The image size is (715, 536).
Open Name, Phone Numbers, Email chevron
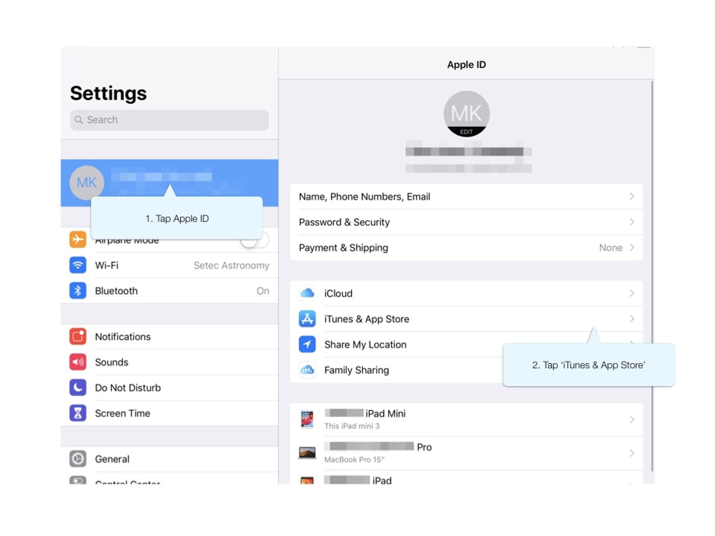632,196
